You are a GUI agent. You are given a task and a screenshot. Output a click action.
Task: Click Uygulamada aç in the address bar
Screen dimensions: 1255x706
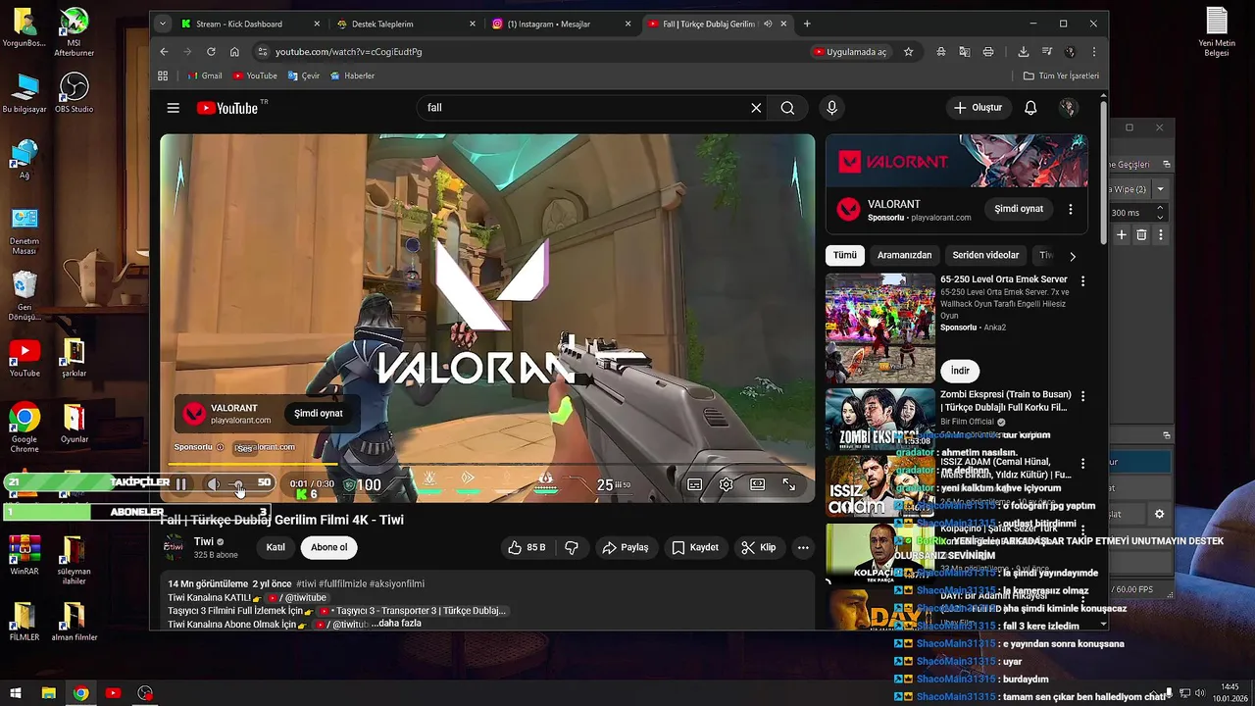849,51
